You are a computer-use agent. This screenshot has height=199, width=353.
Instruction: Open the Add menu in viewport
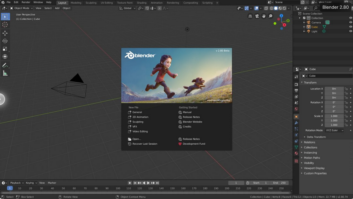[x=57, y=8]
